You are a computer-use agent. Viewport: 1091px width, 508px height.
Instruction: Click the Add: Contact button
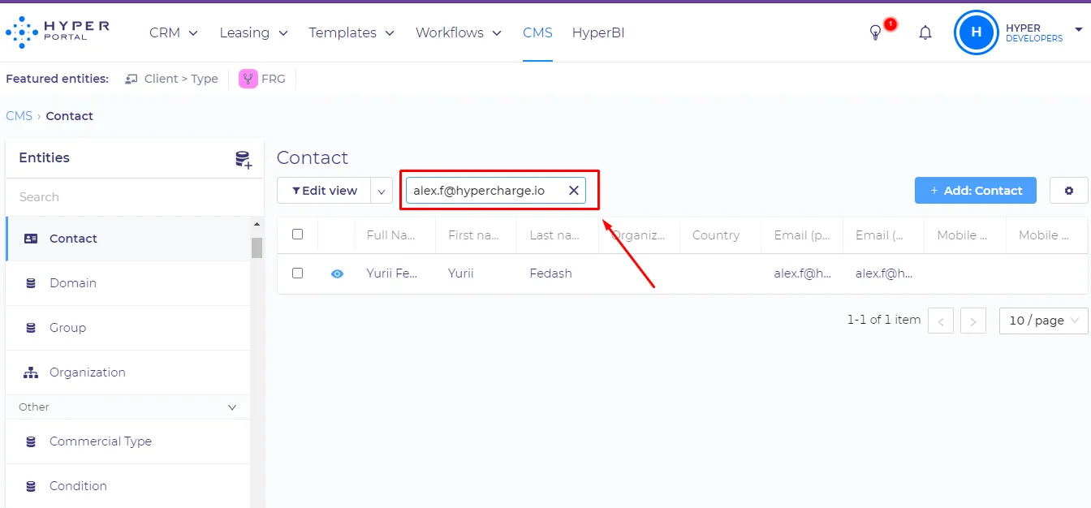(x=976, y=191)
